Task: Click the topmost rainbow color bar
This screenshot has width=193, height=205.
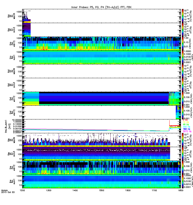Action: pyautogui.click(x=183, y=16)
